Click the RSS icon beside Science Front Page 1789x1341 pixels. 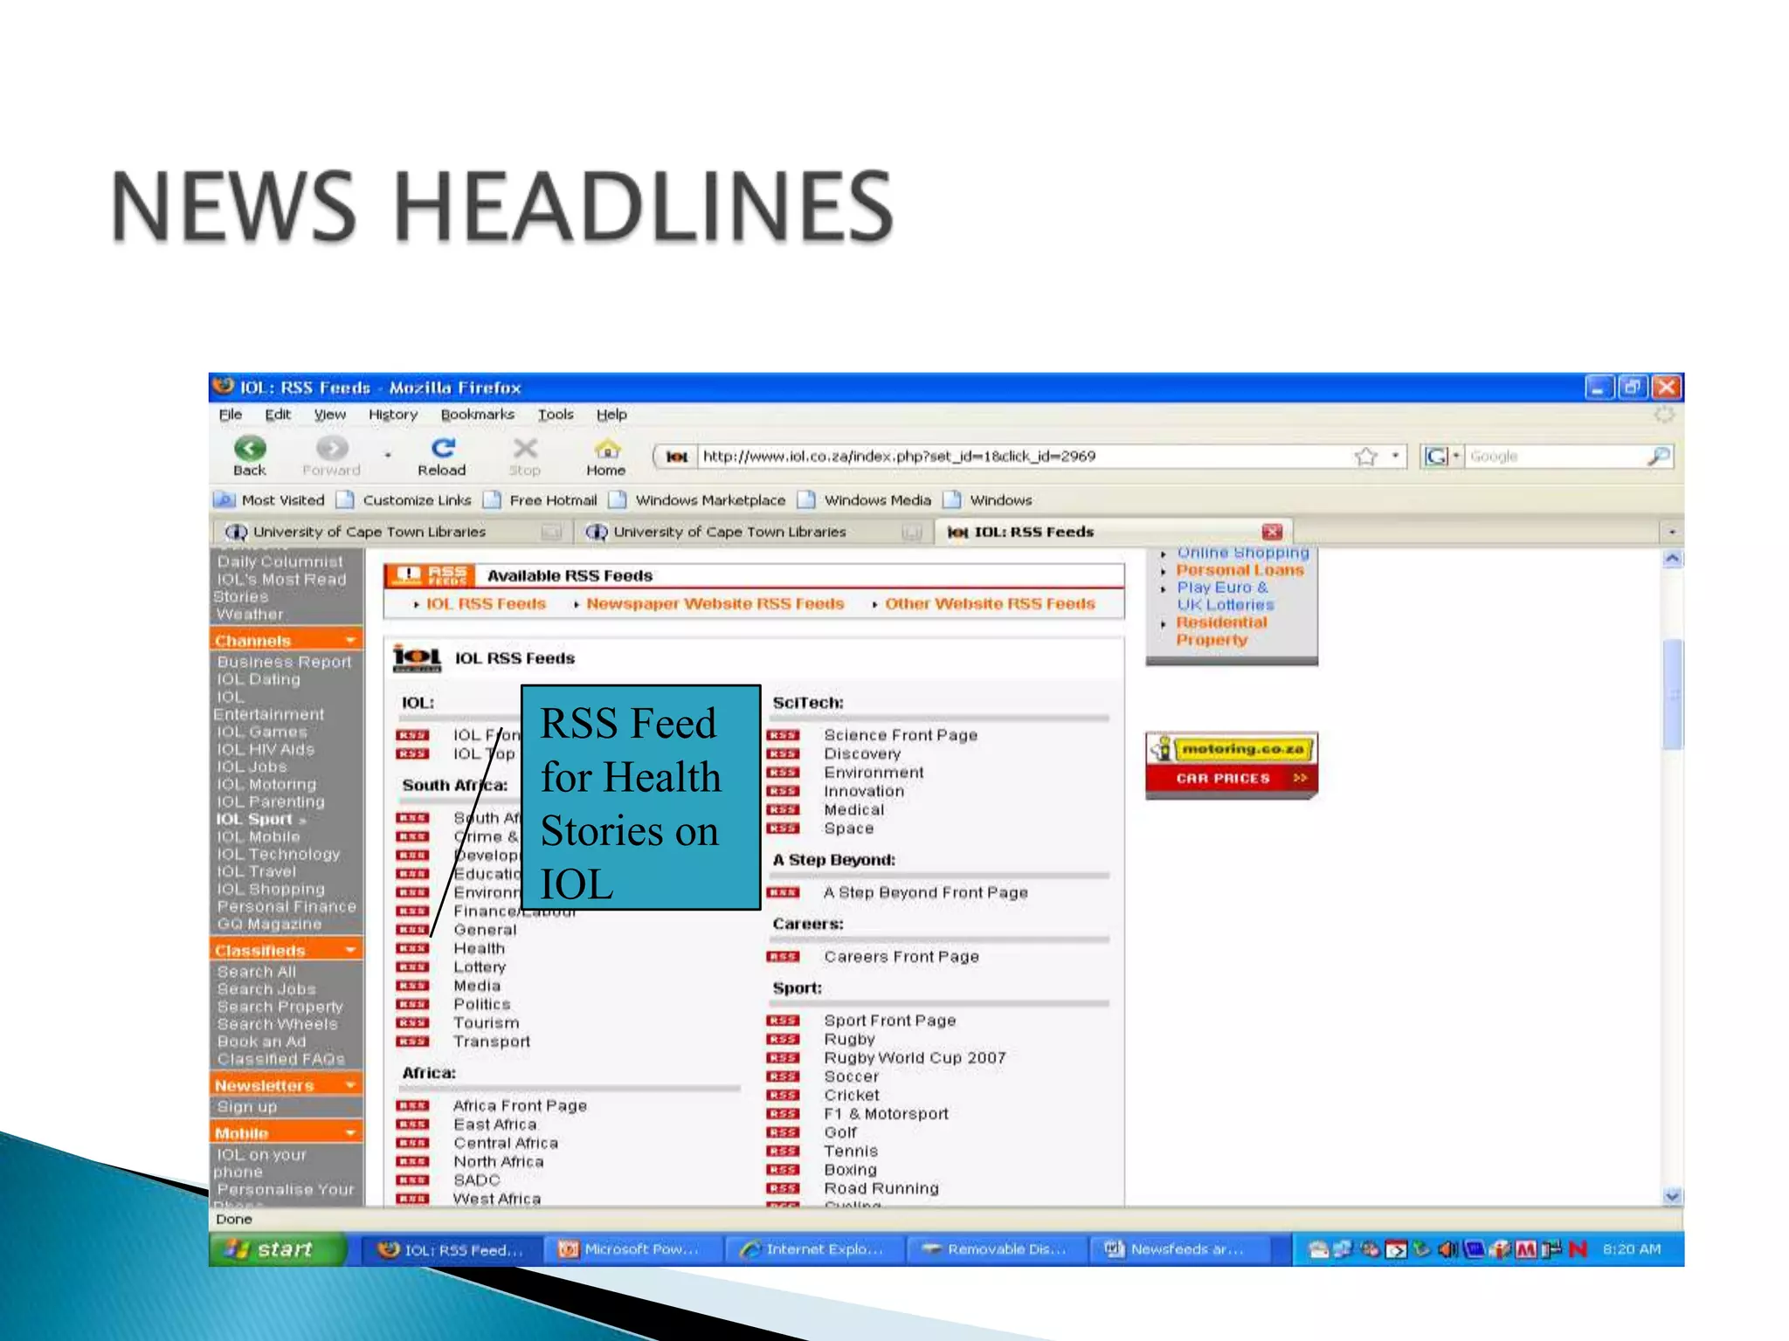783,735
